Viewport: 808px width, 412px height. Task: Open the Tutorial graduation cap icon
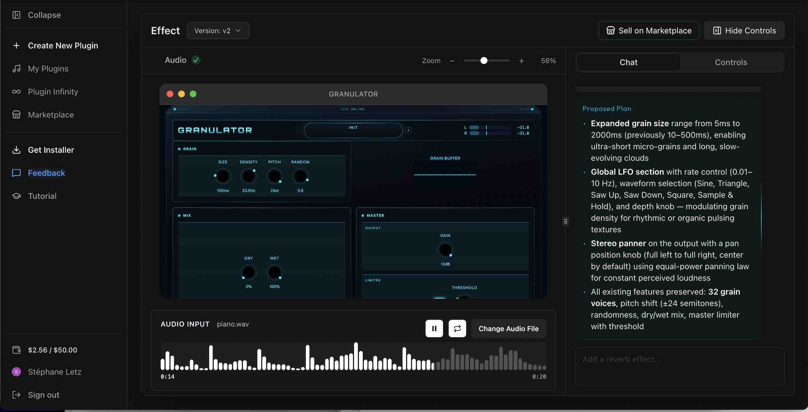(16, 196)
